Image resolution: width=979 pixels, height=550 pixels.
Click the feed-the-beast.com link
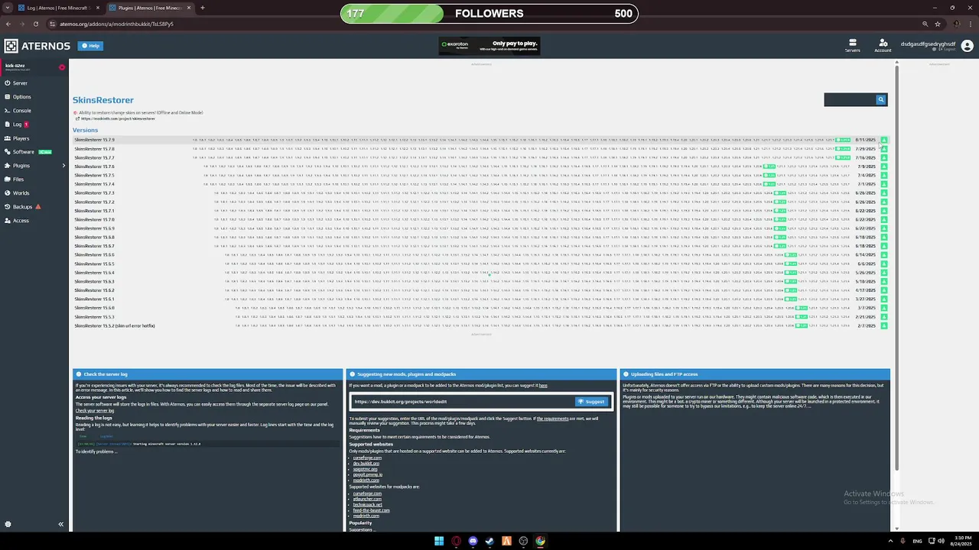tap(371, 510)
